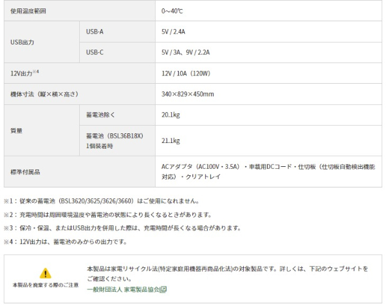This screenshot has height=306, width=386.
Task: Click the external link icon beside 家電製品協会
Action: coord(163,289)
